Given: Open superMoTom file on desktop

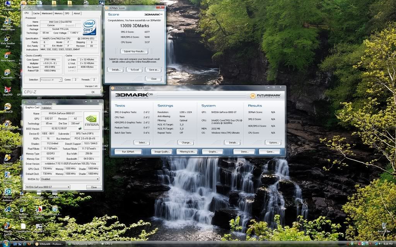Looking at the screenshot, I should pos(23,228).
